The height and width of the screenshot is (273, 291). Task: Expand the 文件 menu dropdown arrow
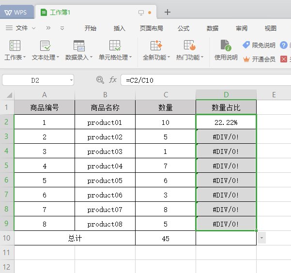coord(33,28)
